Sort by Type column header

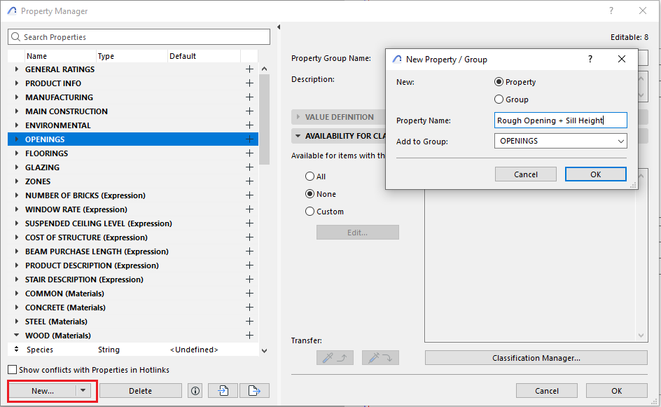(132, 56)
